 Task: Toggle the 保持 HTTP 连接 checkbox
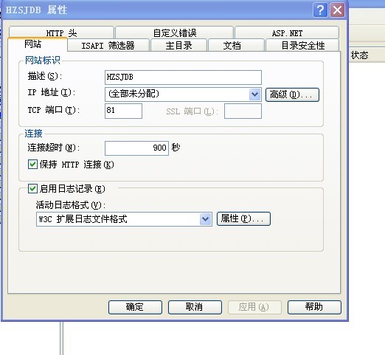[x=32, y=165]
